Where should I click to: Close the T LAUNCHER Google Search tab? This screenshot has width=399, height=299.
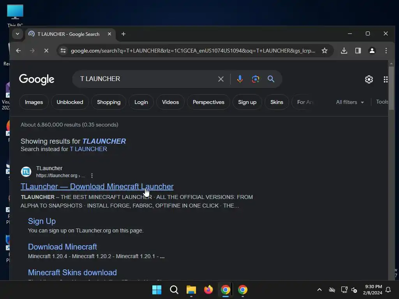coord(109,34)
